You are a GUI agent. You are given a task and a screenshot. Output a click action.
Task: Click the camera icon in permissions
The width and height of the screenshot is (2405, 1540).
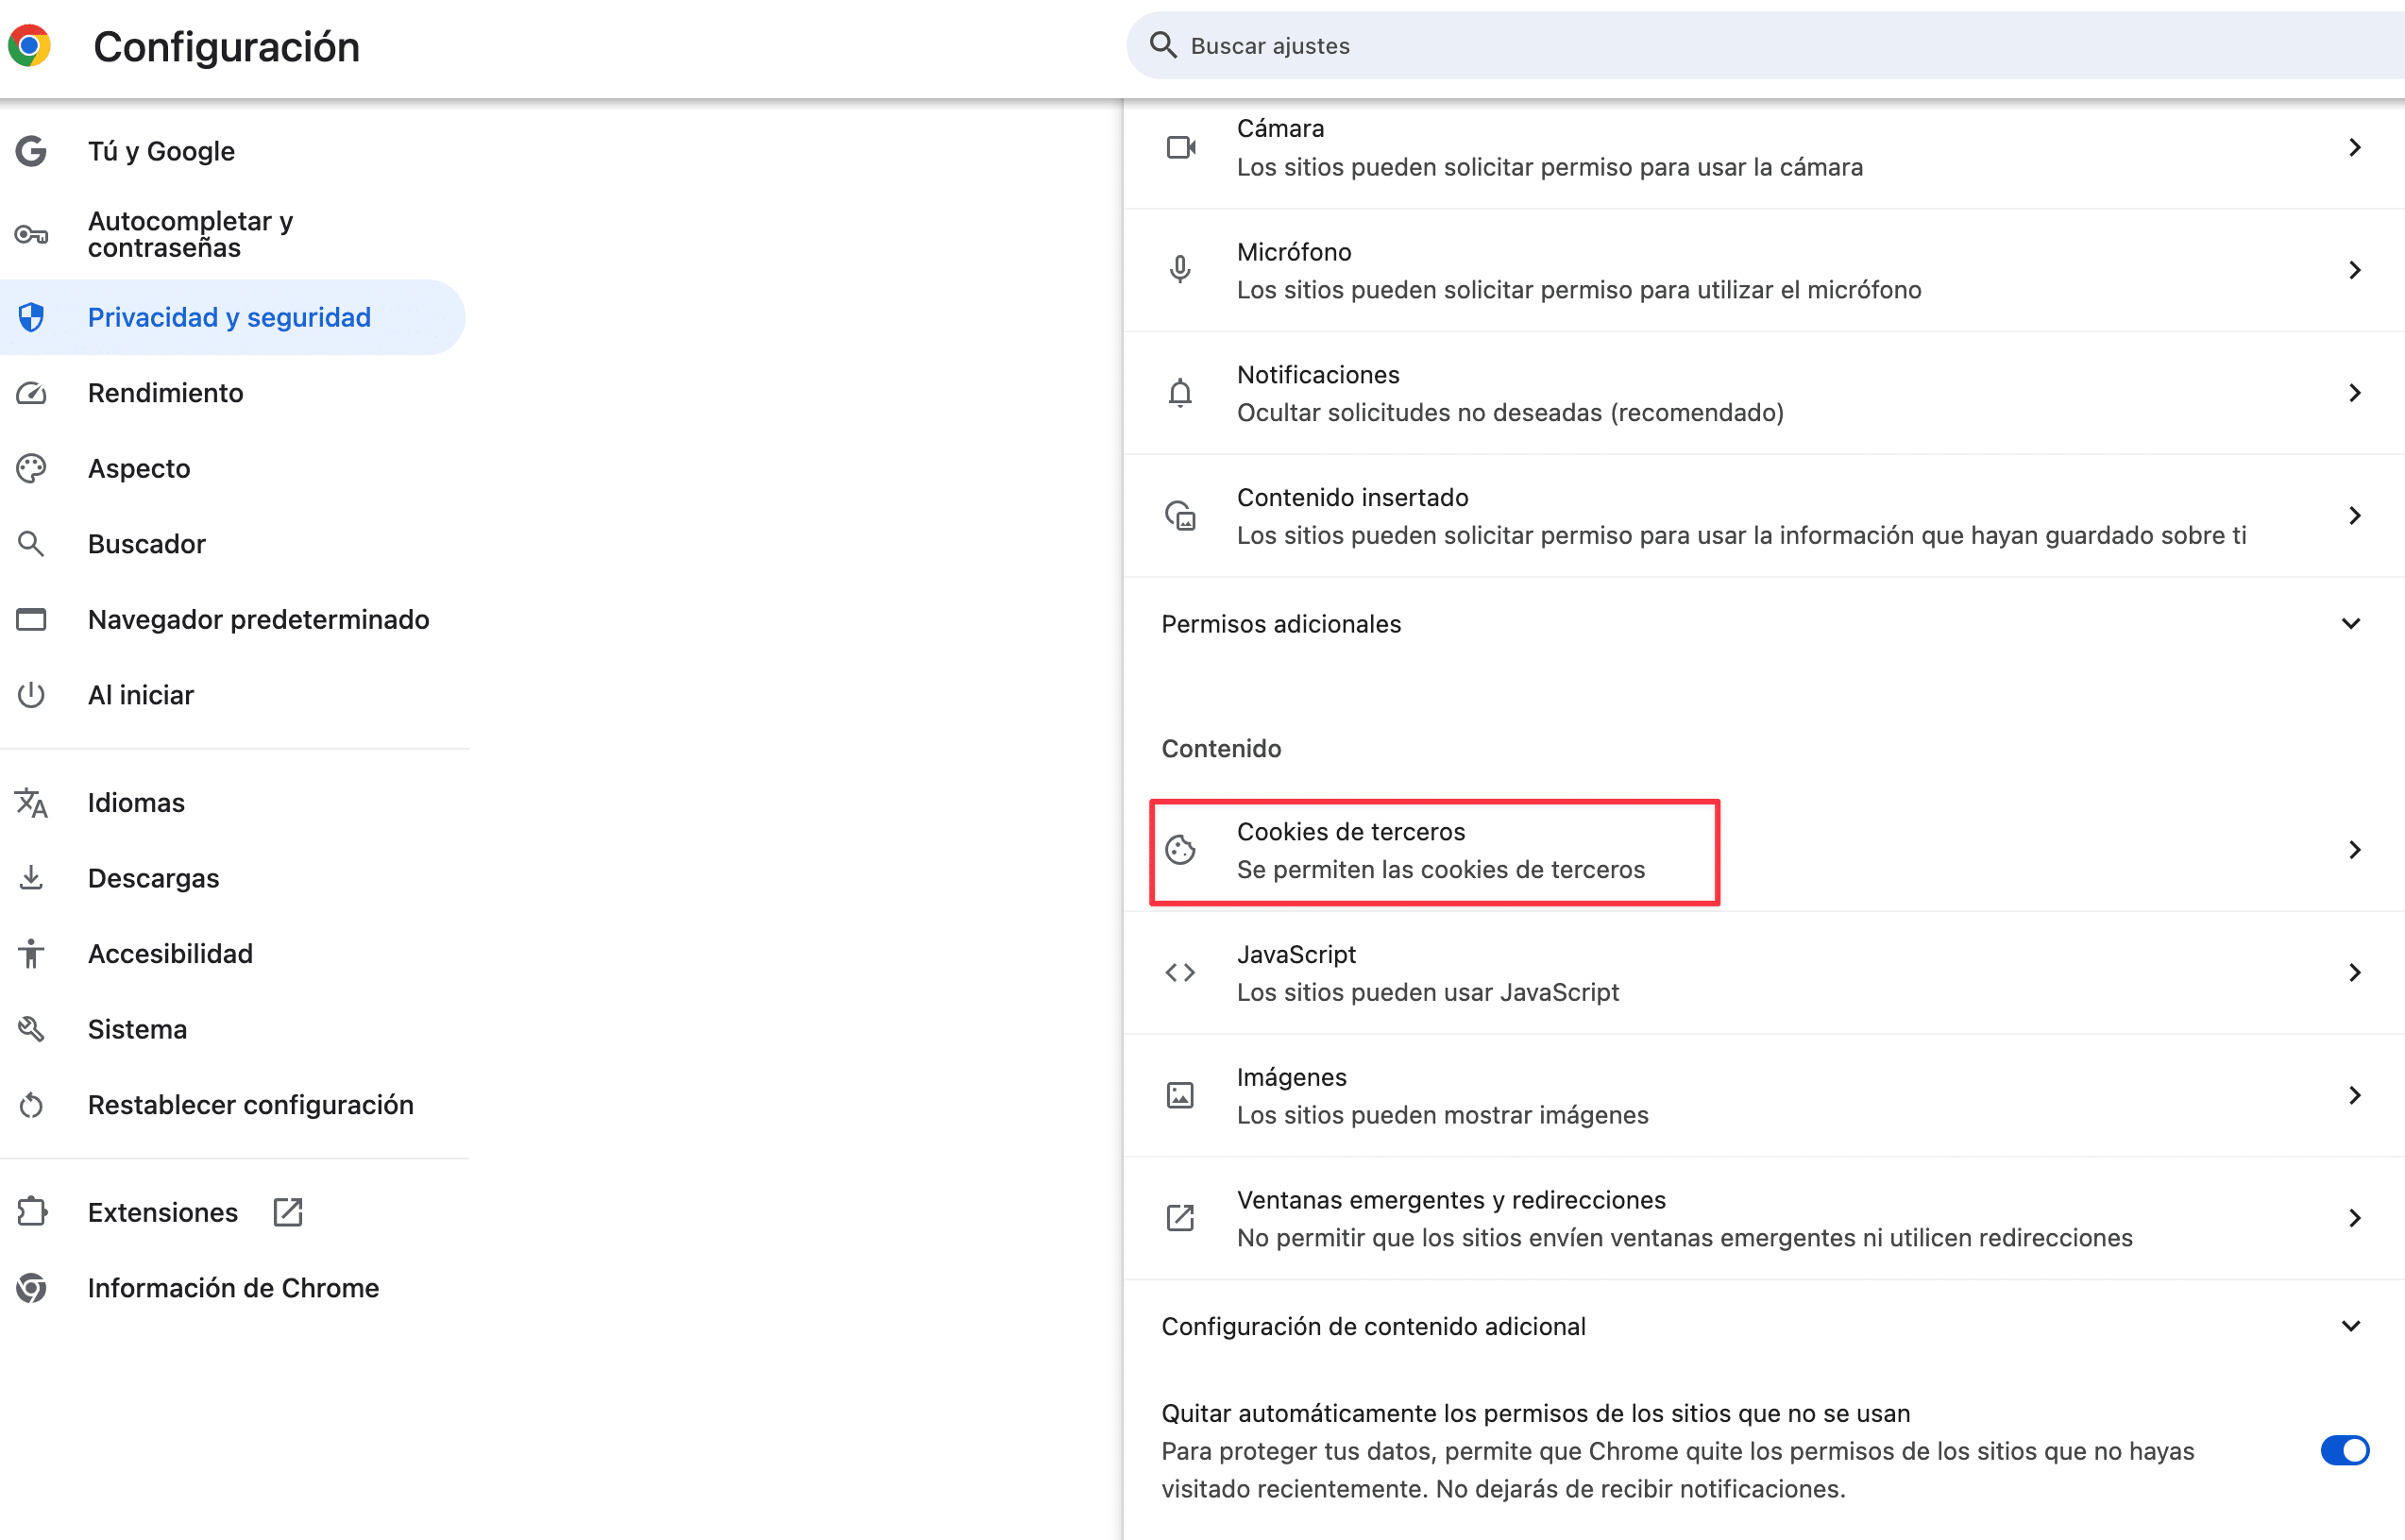1181,148
